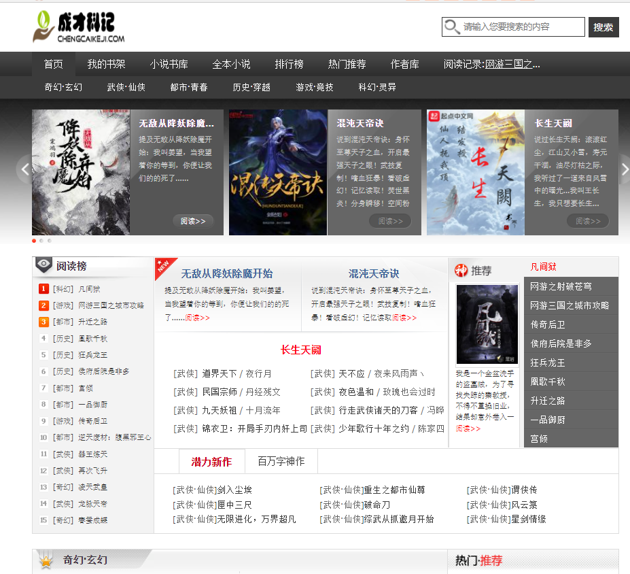Image resolution: width=630 pixels, height=574 pixels.
Task: Click the crown icon beside 奇幻·玄幻
Action: pyautogui.click(x=46, y=561)
